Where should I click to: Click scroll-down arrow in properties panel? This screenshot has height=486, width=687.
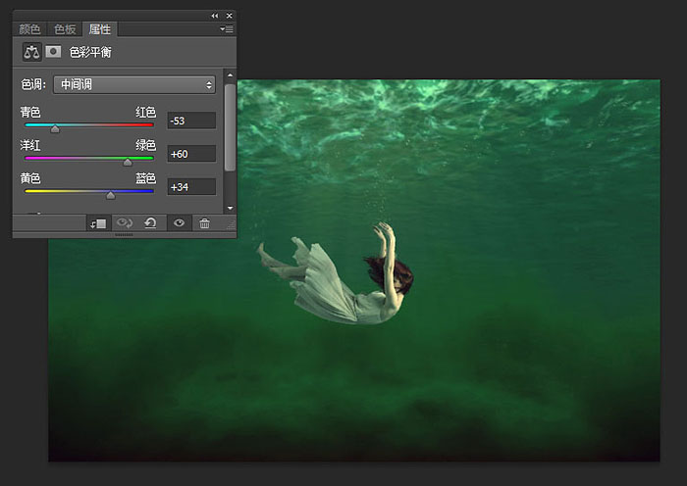(230, 209)
